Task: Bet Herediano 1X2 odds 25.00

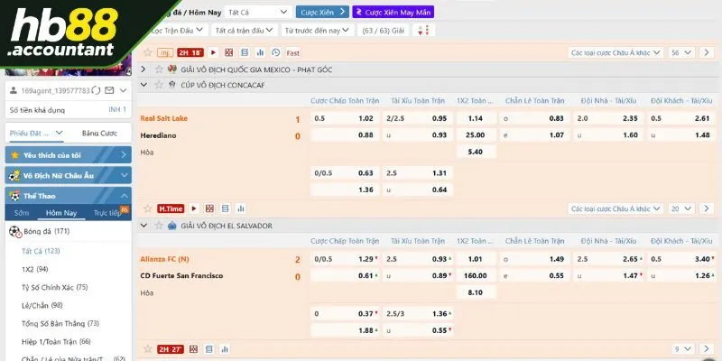Action: [x=477, y=134]
